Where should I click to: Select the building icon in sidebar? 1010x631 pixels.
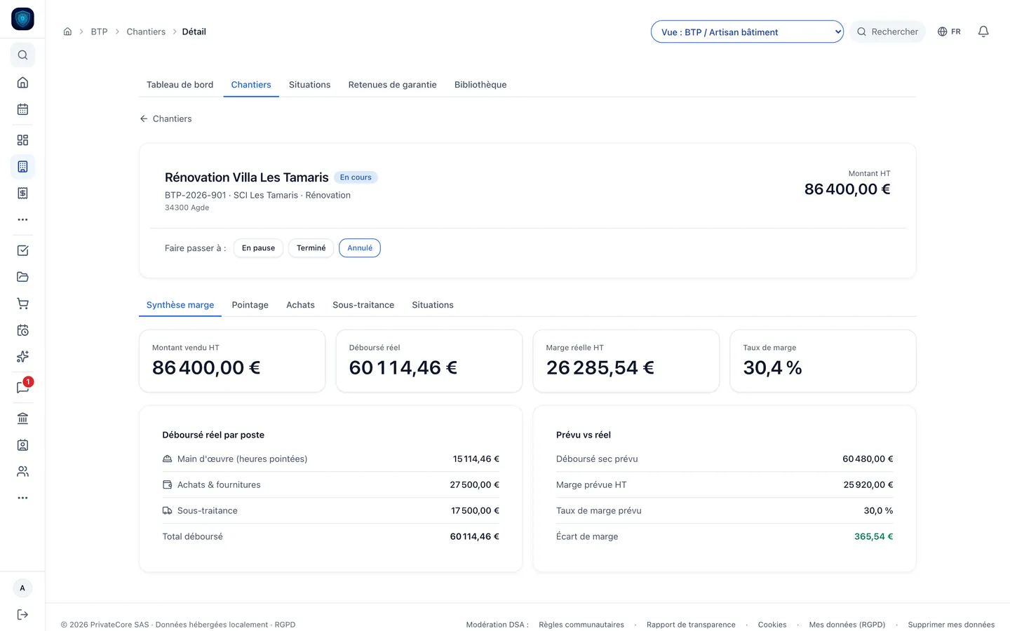click(x=22, y=167)
